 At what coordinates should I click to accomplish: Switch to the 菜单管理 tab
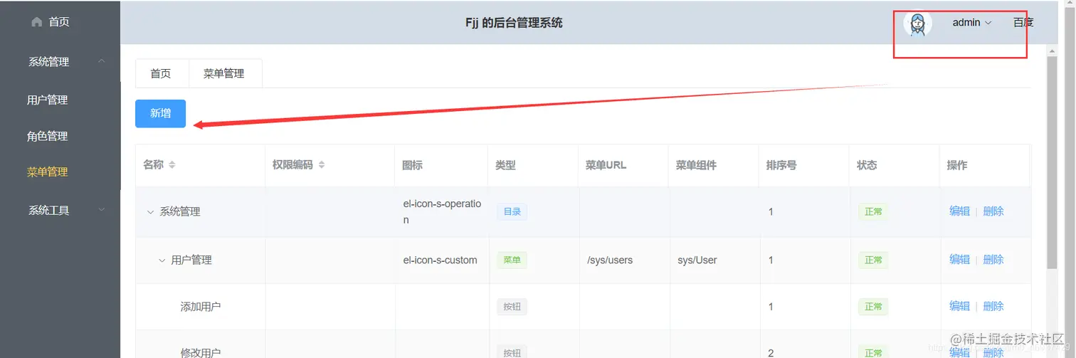[223, 73]
